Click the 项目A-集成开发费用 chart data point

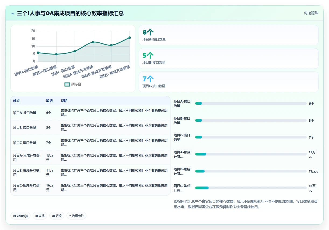(93, 42)
